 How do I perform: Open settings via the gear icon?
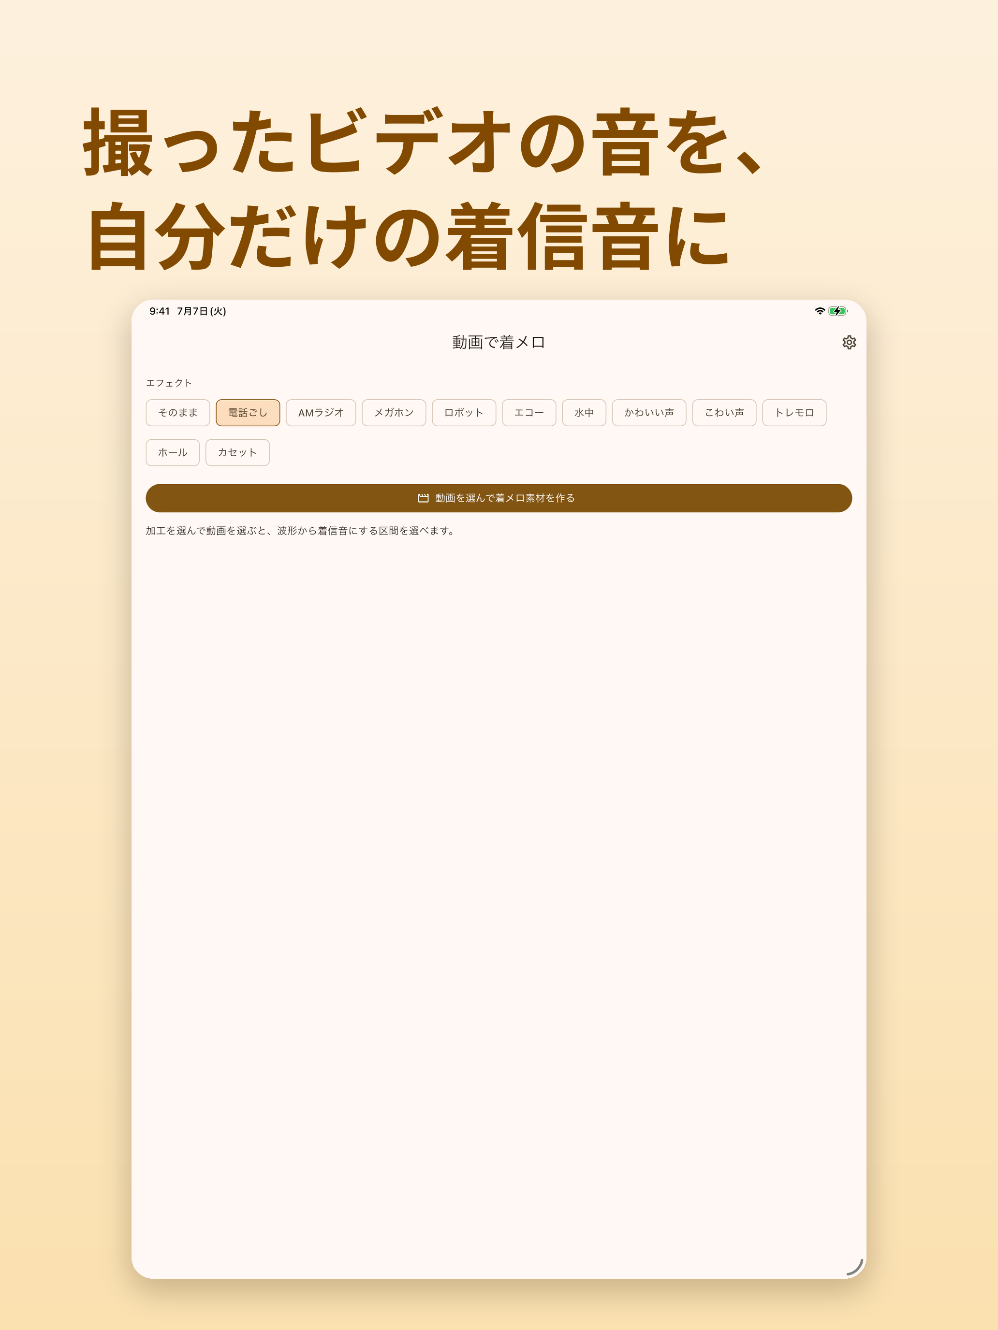click(849, 342)
